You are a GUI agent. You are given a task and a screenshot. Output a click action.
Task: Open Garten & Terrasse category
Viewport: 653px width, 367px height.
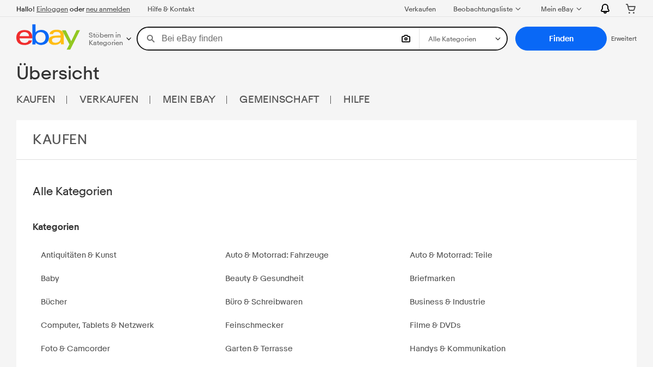pyautogui.click(x=259, y=349)
